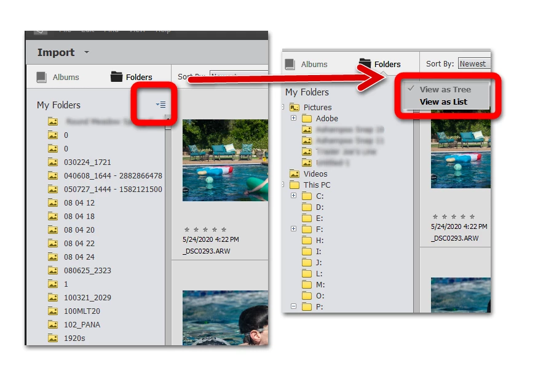Select folder 08 04 22

79,244
